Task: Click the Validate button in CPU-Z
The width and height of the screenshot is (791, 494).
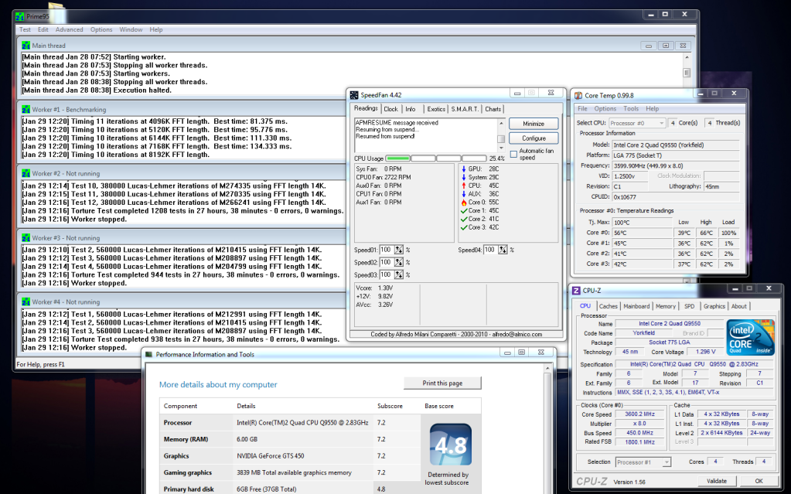Action: (716, 481)
